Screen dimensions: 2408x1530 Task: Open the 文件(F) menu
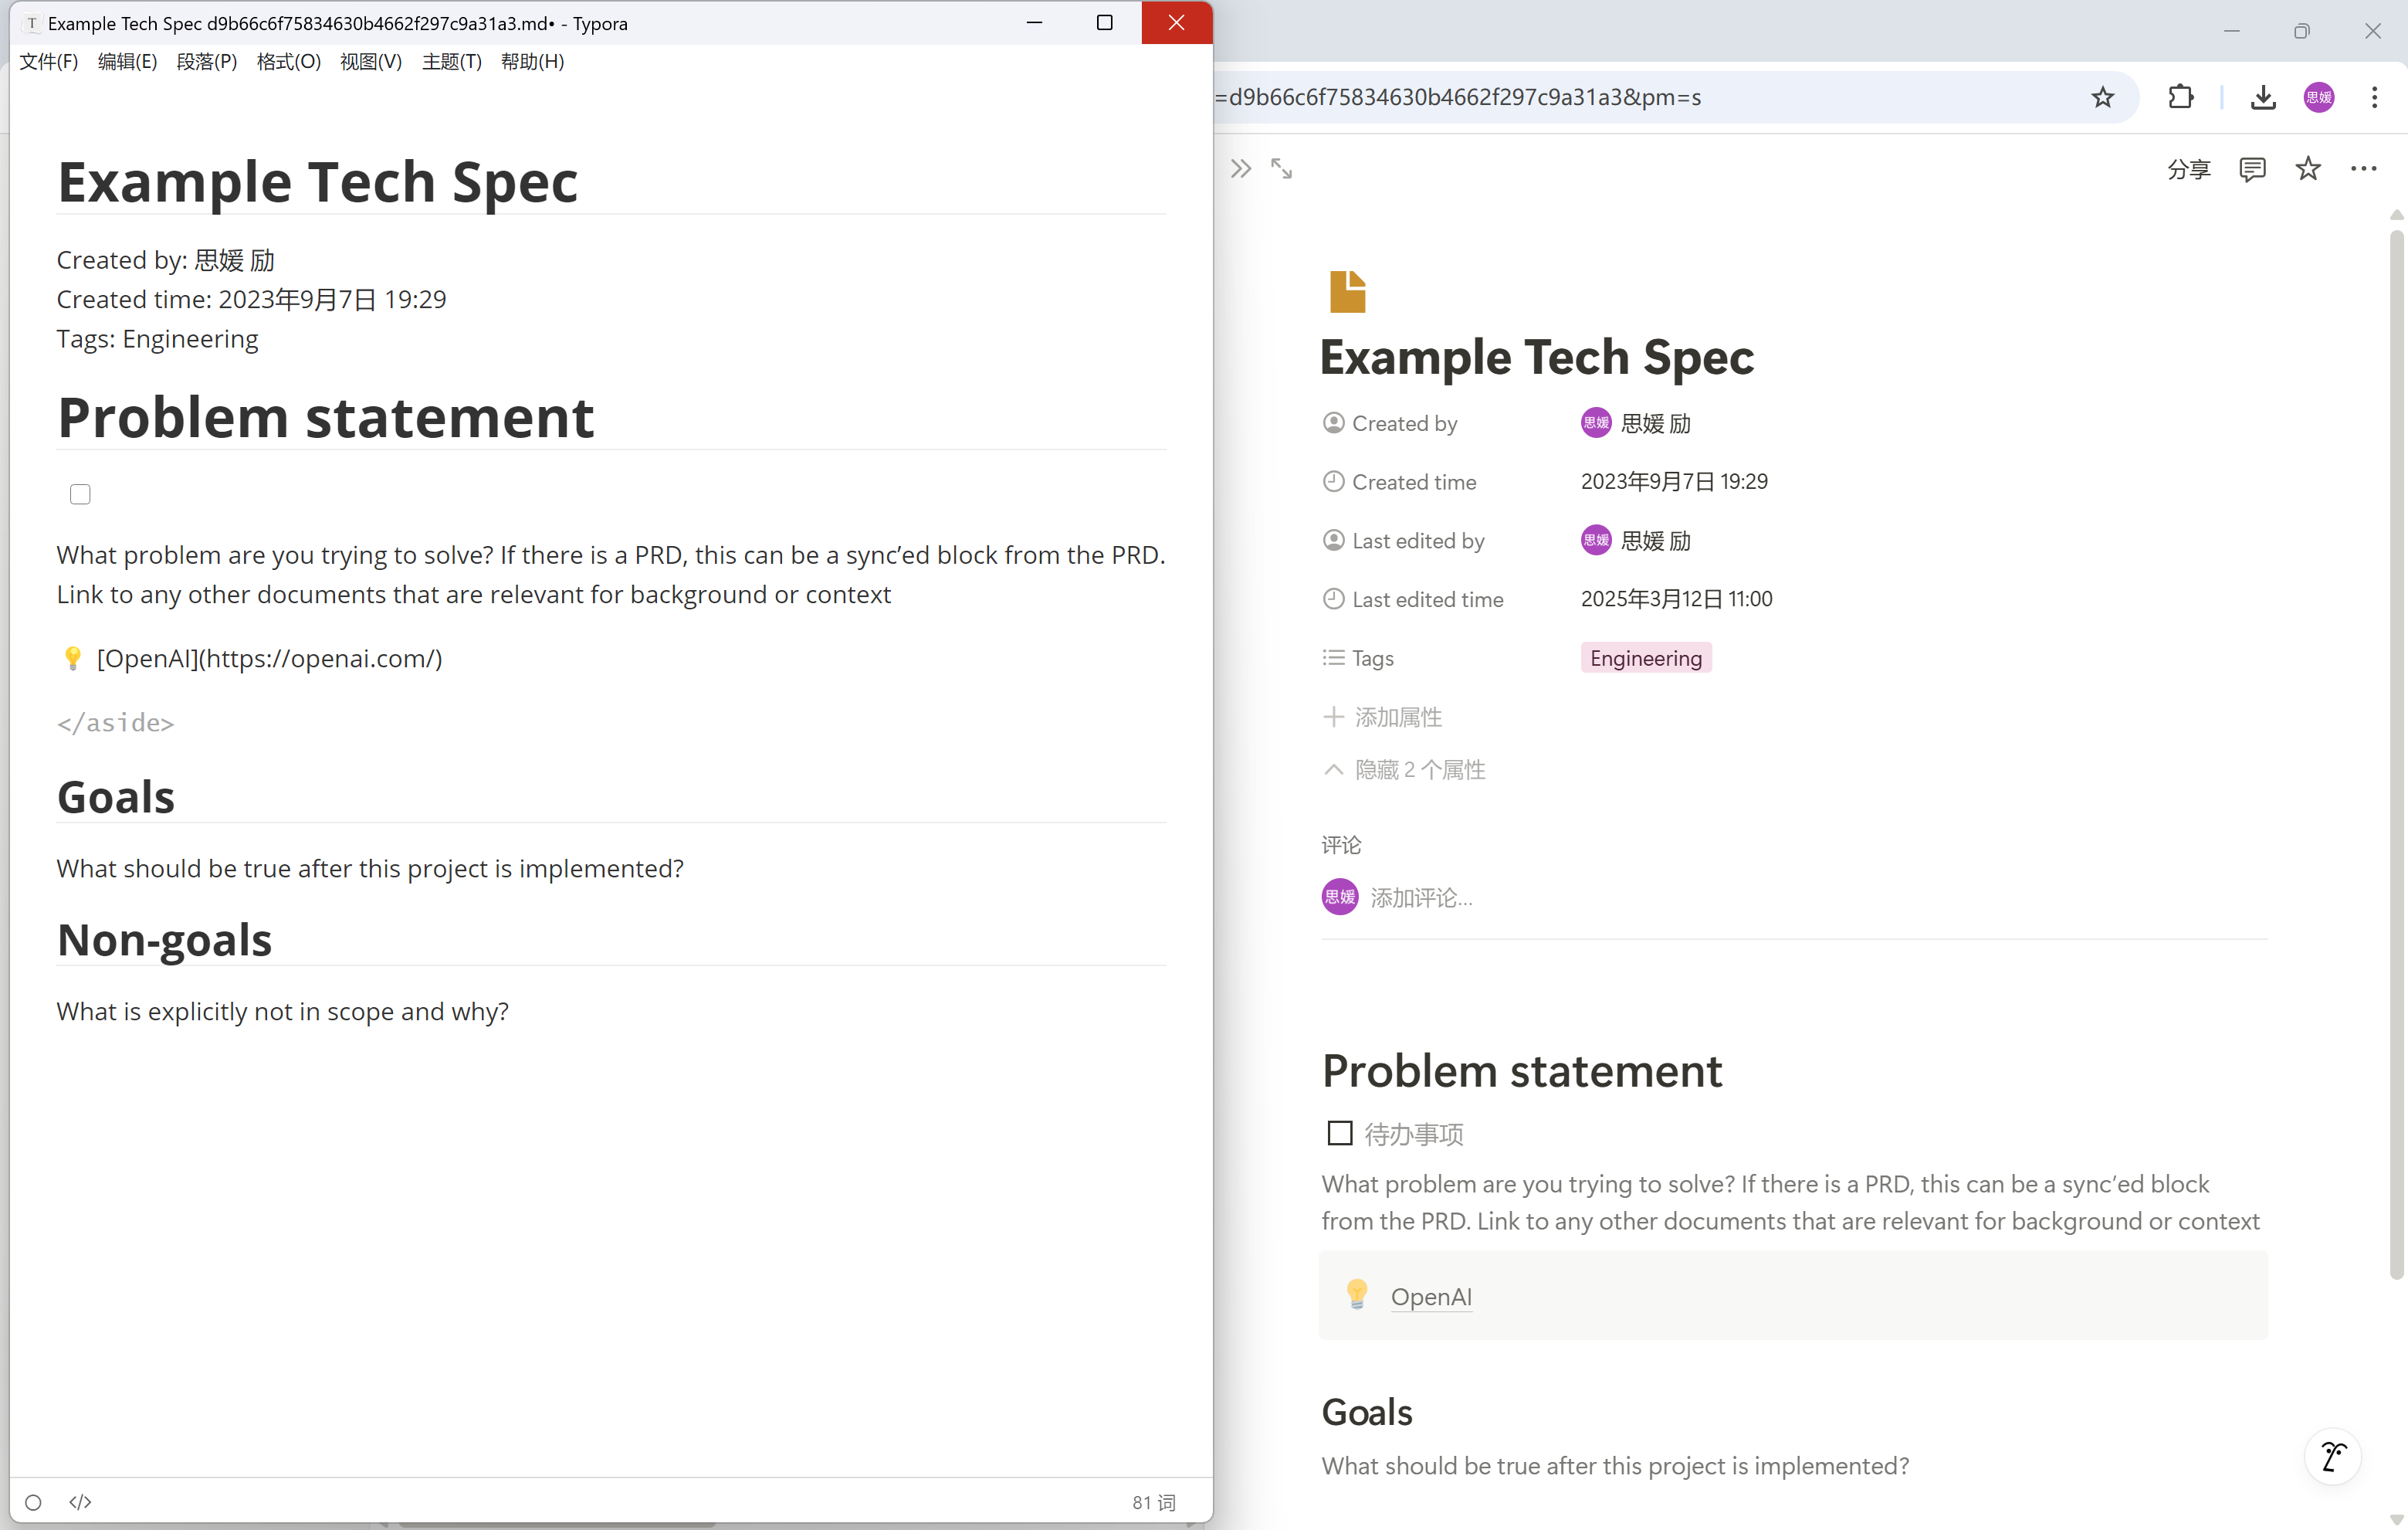pos(48,62)
